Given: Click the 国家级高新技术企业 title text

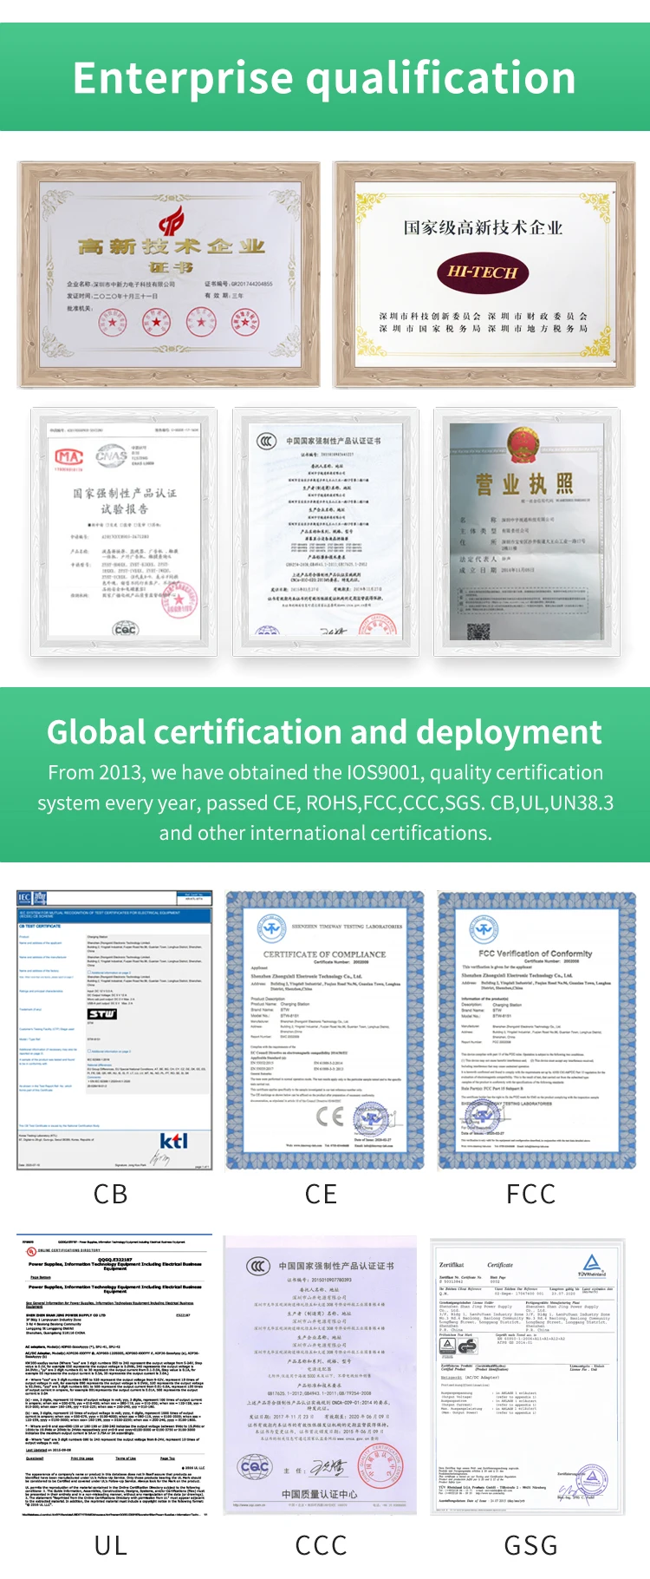Looking at the screenshot, I should click(483, 228).
